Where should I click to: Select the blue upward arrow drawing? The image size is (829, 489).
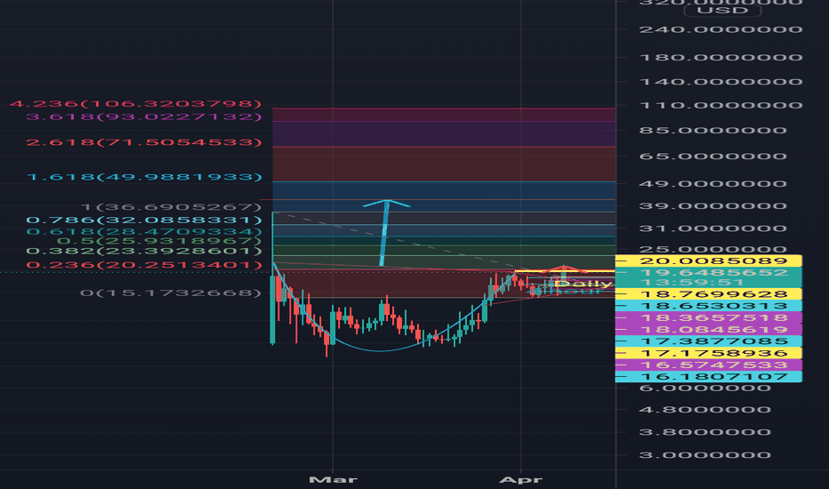[x=385, y=233]
